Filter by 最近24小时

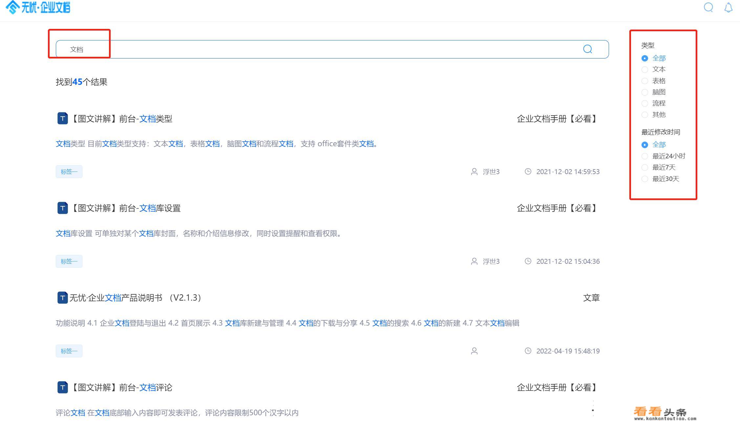click(x=663, y=156)
